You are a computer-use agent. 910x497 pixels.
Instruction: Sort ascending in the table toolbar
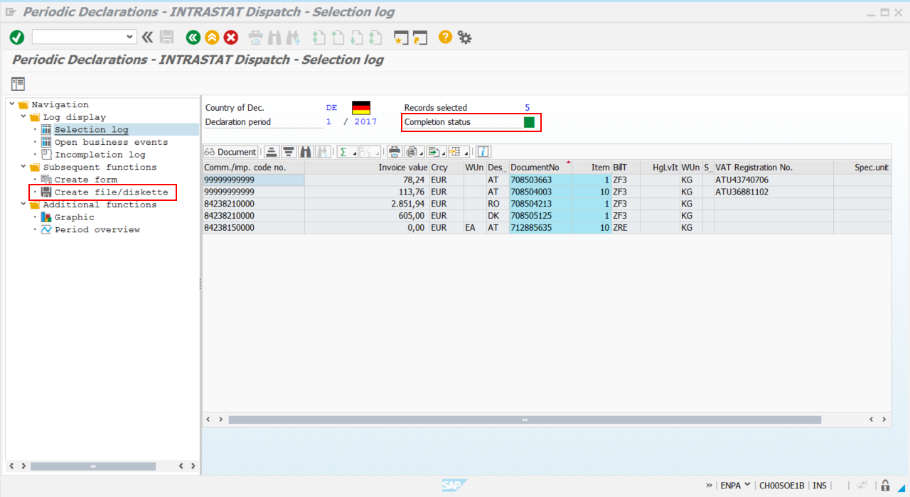[x=271, y=152]
